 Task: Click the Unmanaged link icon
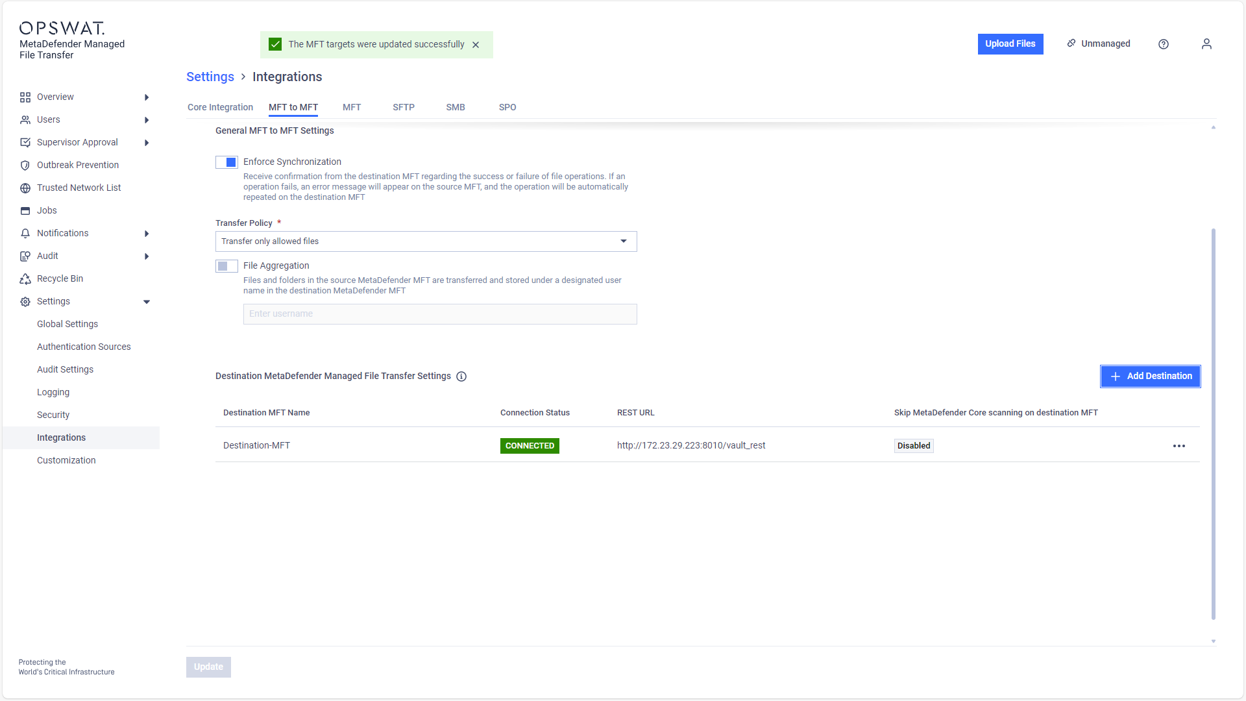coord(1071,43)
